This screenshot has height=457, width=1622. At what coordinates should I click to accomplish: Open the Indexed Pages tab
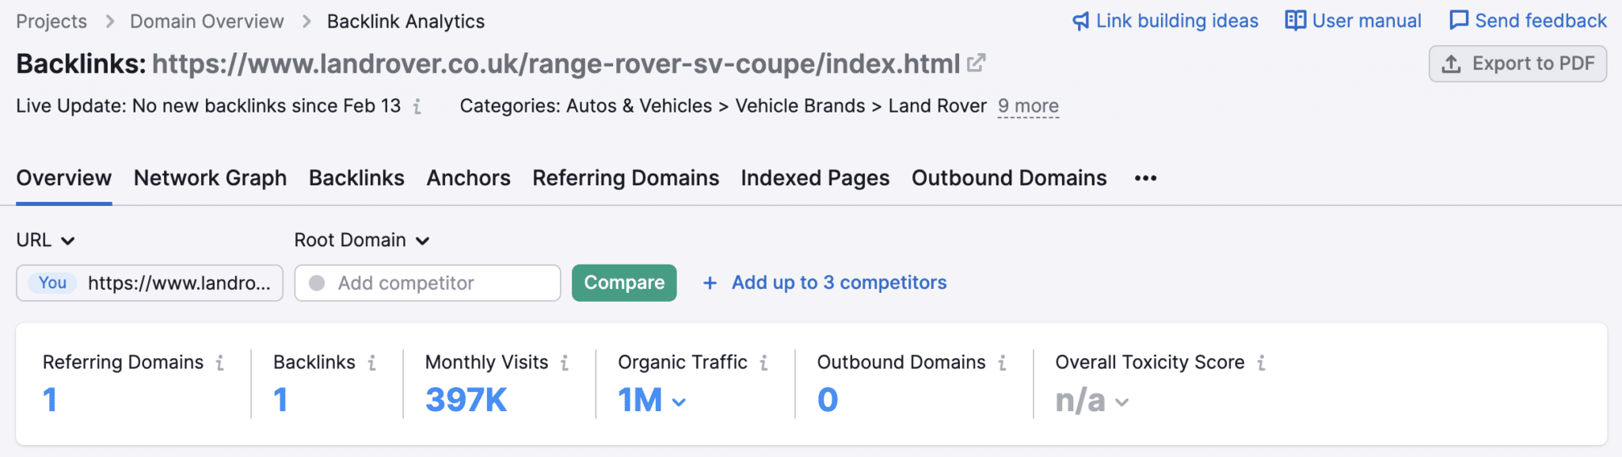[x=816, y=178]
